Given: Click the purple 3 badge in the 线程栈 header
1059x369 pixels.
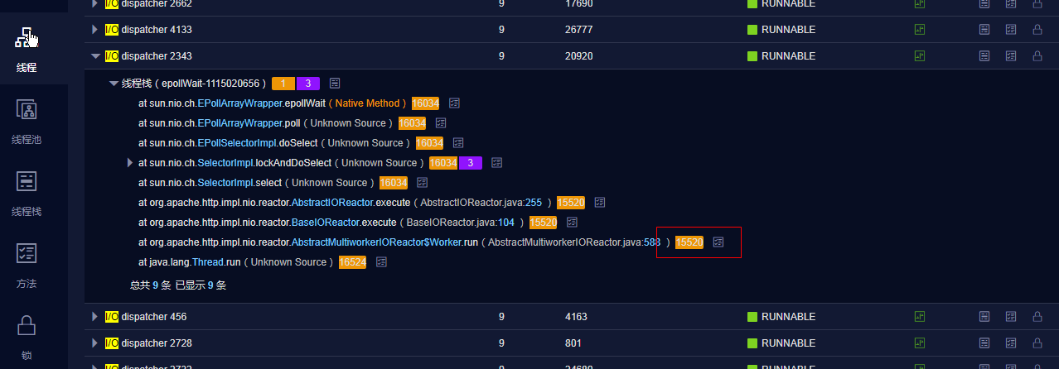Looking at the screenshot, I should 307,84.
